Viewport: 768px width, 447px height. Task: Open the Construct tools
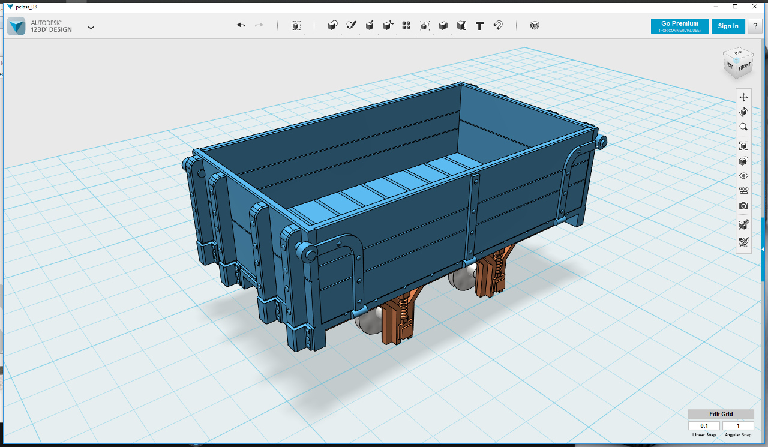point(370,25)
